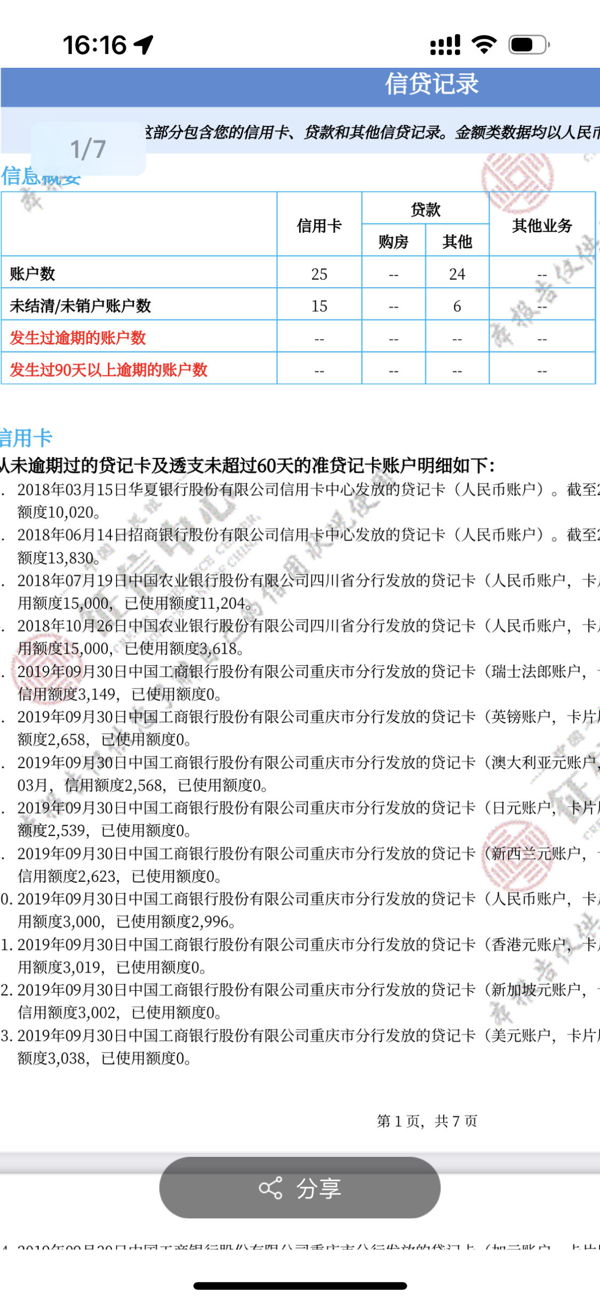Tap the value 25 in 账户数 row
600x1302 pixels.
(x=319, y=274)
